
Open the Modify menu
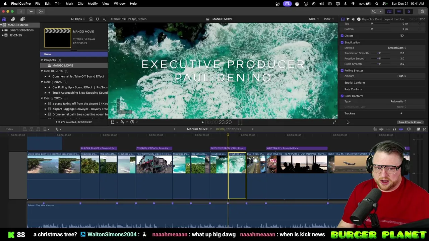(x=93, y=4)
